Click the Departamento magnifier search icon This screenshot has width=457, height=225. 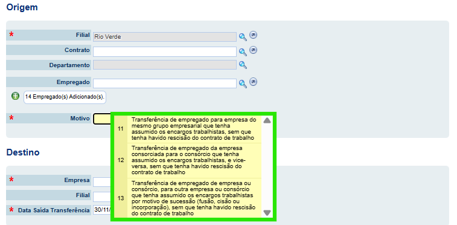point(243,65)
